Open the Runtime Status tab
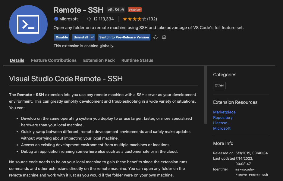This screenshot has width=283, height=181. coord(137,60)
